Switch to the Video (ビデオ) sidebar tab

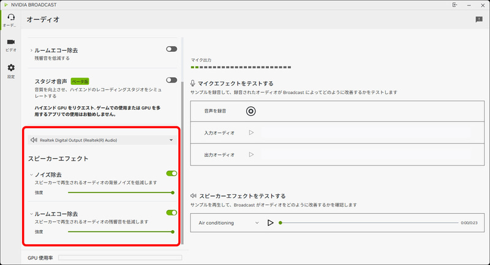[11, 45]
